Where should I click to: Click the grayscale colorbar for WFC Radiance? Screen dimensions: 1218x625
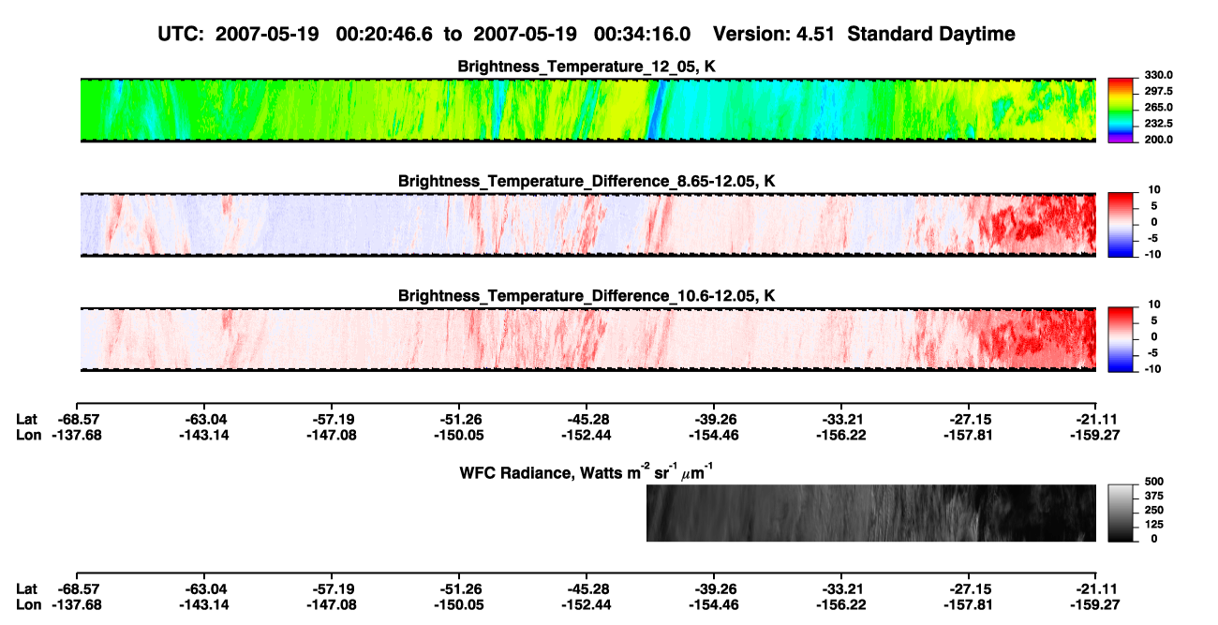point(1121,513)
